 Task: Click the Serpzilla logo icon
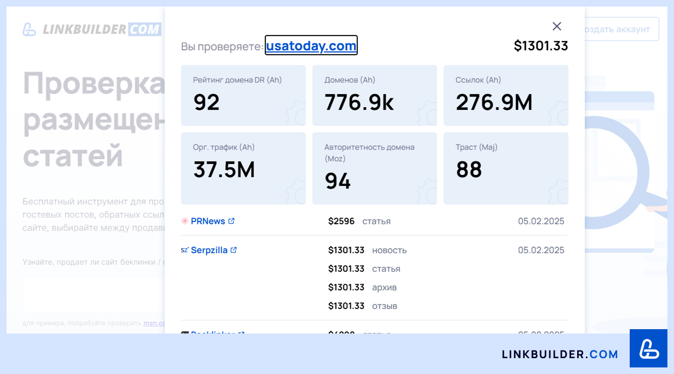tap(185, 250)
